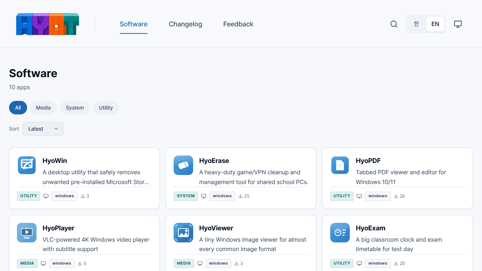Image resolution: width=482 pixels, height=271 pixels.
Task: Click the download icon on HyoWin card
Action: (83, 196)
